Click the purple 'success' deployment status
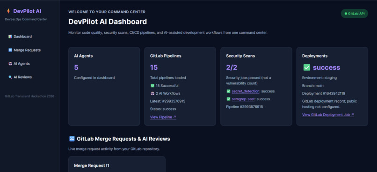Image resolution: width=377 pixels, height=172 pixels. (x=326, y=67)
